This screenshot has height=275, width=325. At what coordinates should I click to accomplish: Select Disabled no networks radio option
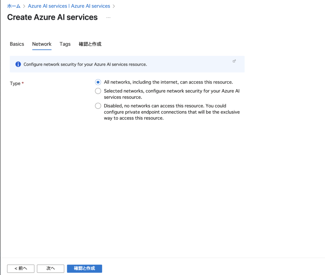(x=98, y=106)
